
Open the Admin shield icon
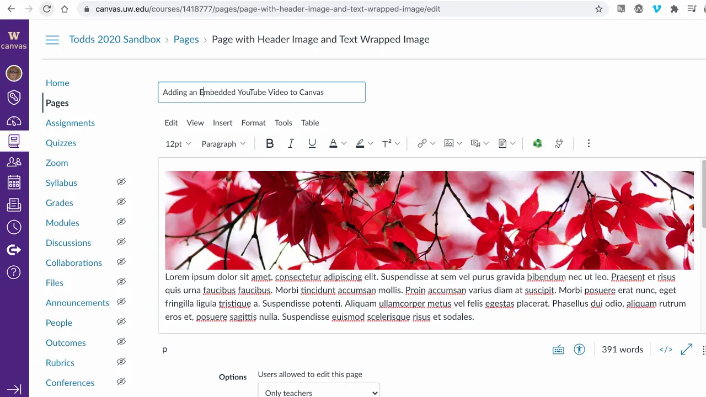(x=14, y=98)
